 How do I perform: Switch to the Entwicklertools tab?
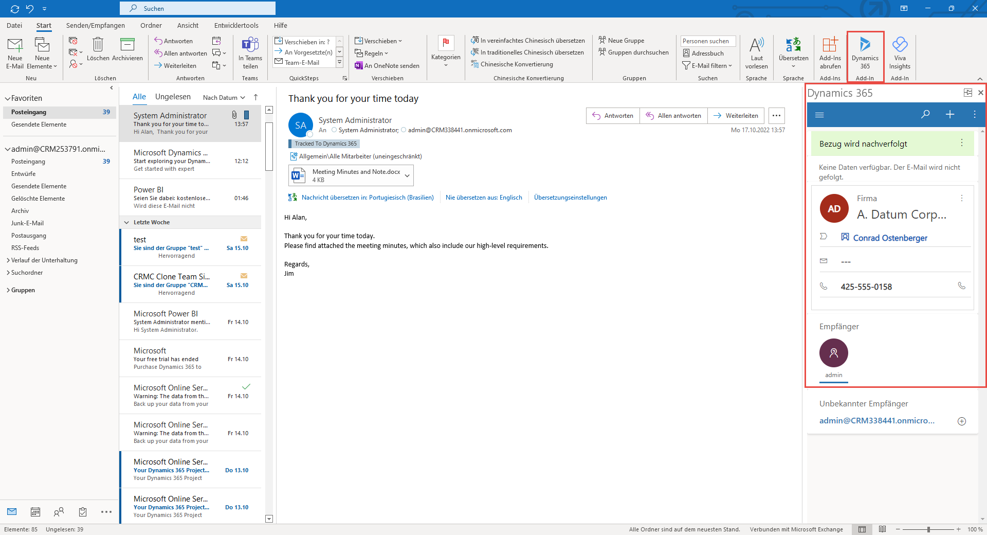(236, 25)
